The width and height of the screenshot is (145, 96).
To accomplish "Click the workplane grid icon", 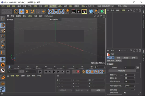I will click(x=3, y=84).
